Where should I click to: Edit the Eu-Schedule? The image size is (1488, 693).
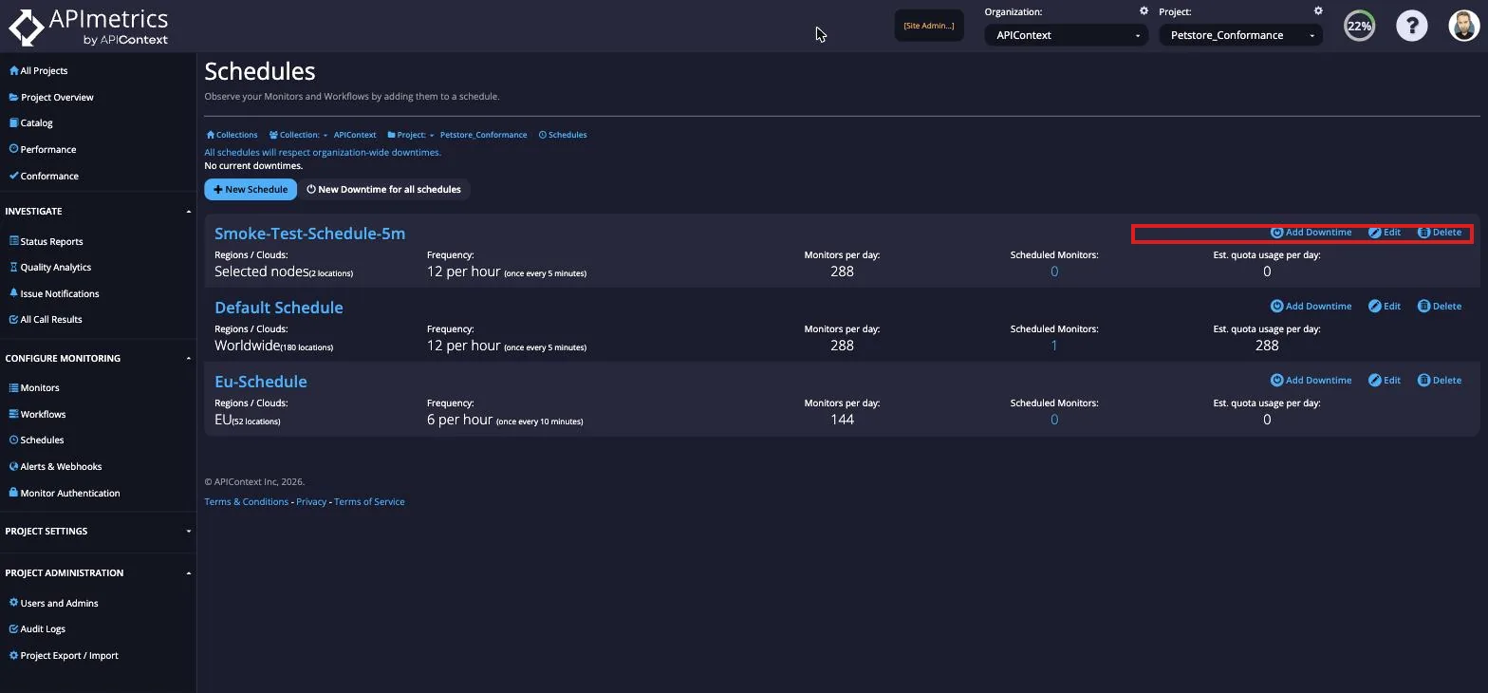(1385, 380)
